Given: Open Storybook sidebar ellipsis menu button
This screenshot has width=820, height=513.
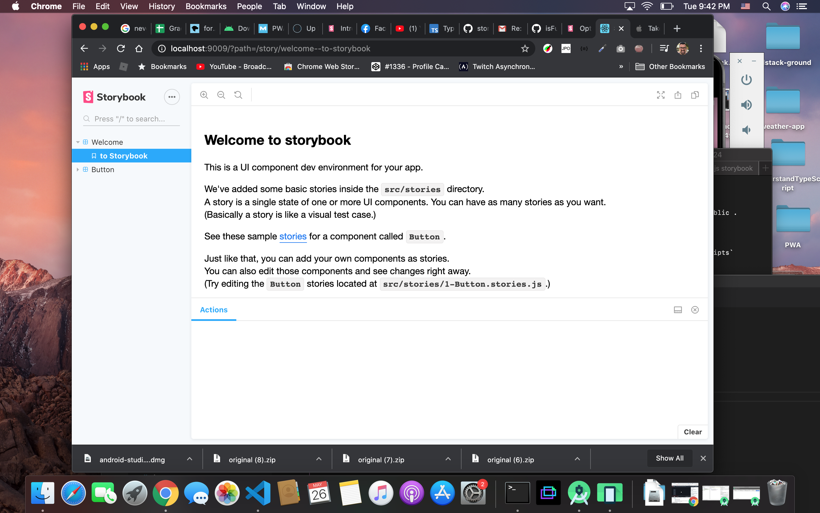Looking at the screenshot, I should [x=172, y=97].
